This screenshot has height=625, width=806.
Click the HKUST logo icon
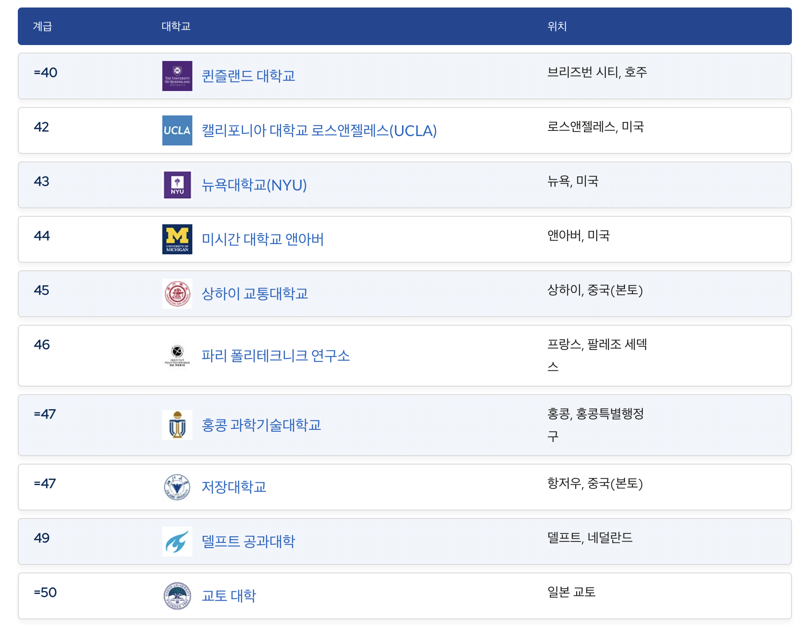point(177,425)
